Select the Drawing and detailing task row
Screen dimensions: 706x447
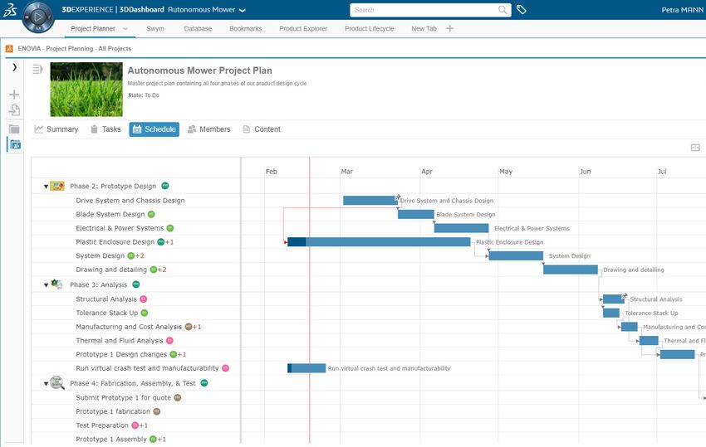click(x=135, y=270)
